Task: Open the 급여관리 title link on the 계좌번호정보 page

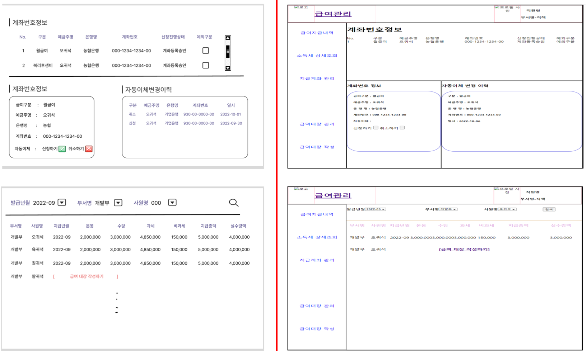Action: [333, 14]
